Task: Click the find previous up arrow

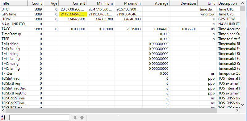Action: (x=82, y=118)
